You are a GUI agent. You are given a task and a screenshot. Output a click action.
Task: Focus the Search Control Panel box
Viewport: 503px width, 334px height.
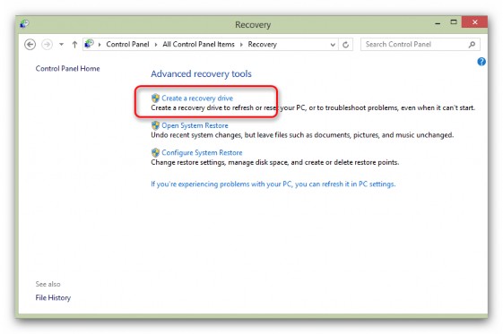pos(420,44)
